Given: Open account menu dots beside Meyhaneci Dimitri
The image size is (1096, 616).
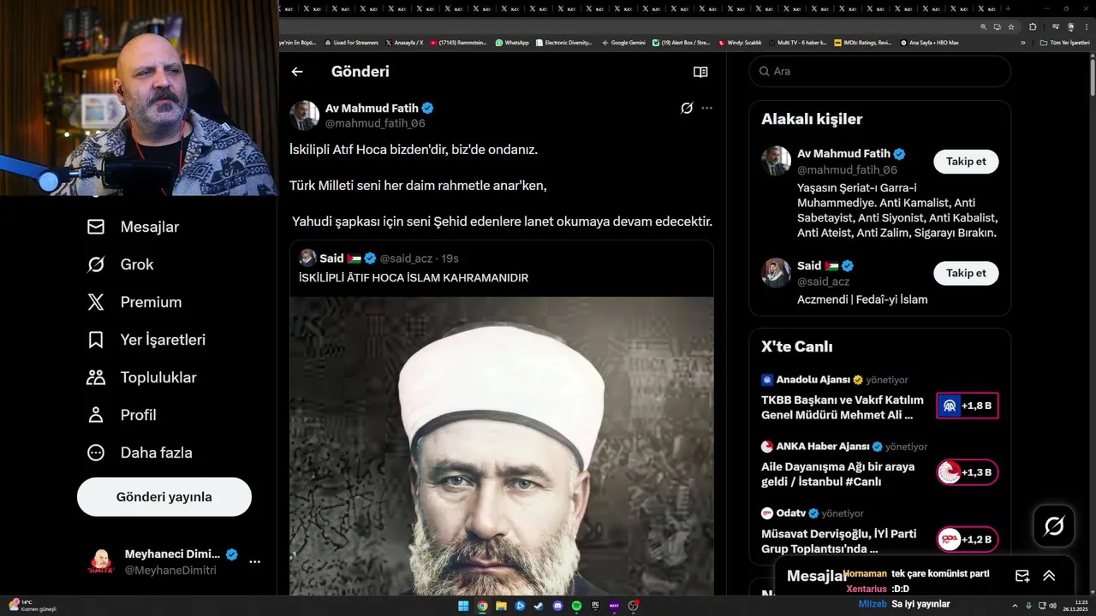Looking at the screenshot, I should click(254, 562).
